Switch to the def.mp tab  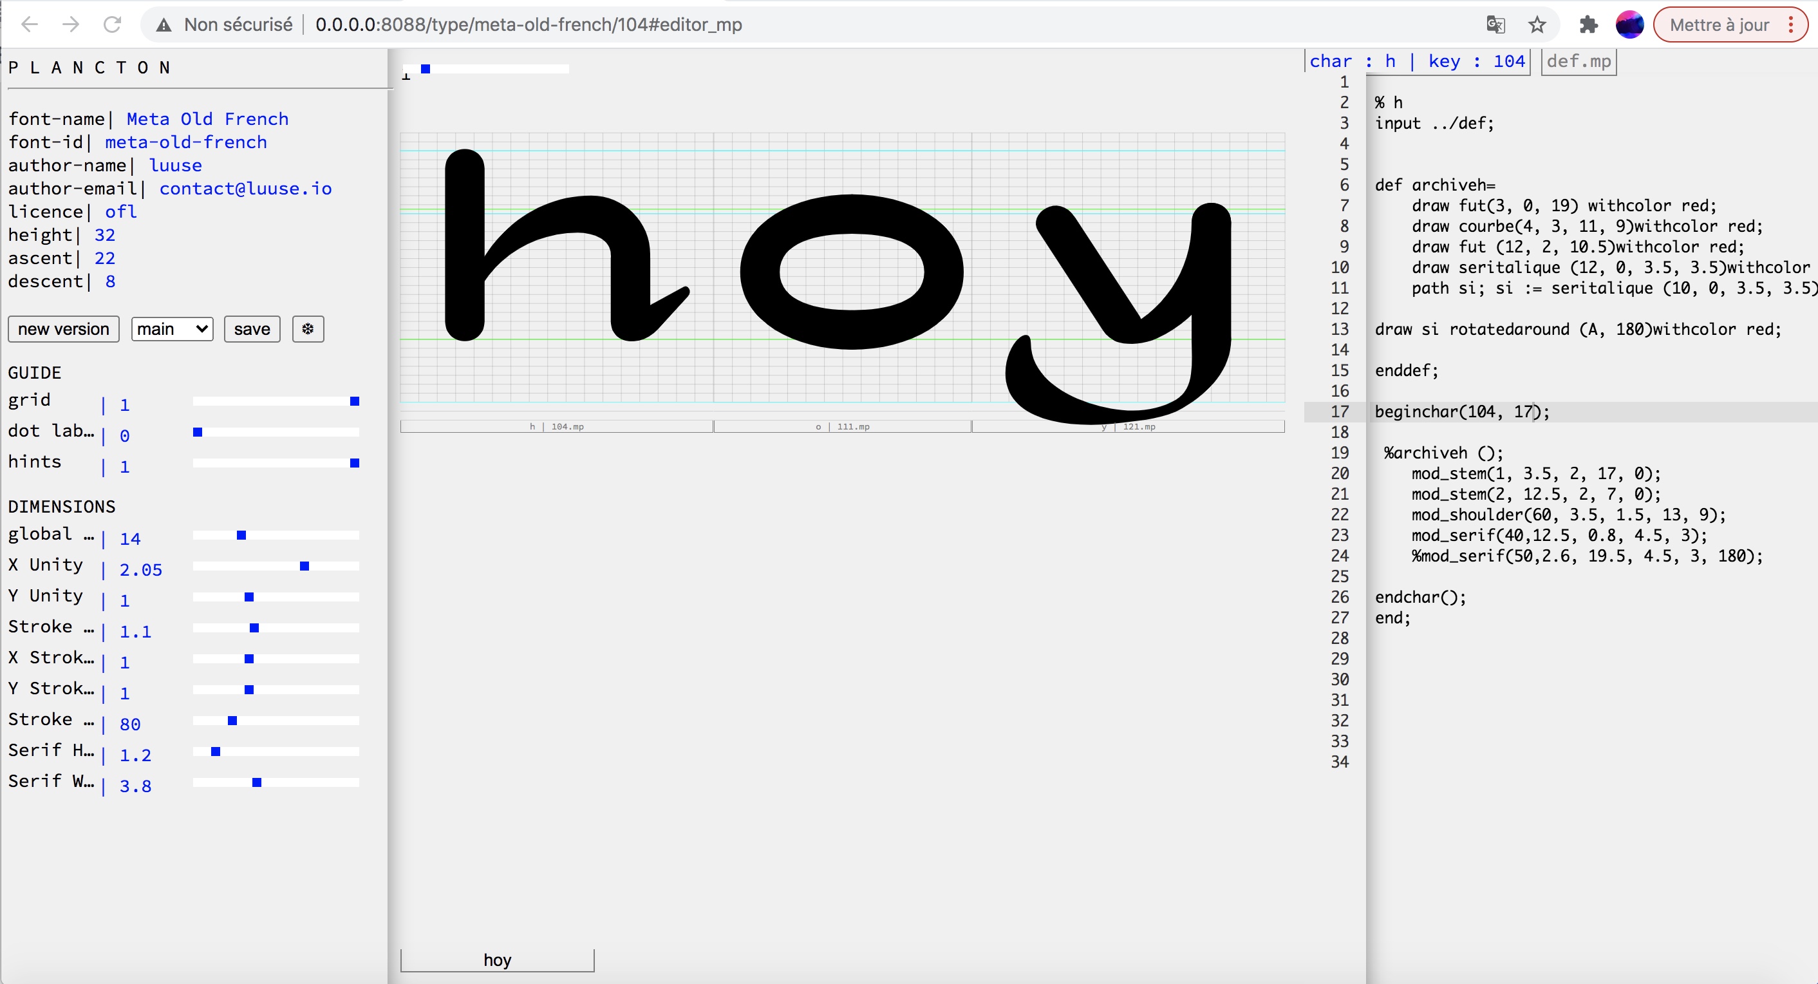pos(1578,61)
